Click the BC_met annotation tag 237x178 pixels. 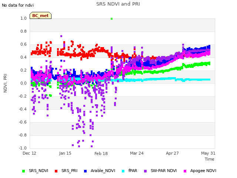[x=40, y=16]
